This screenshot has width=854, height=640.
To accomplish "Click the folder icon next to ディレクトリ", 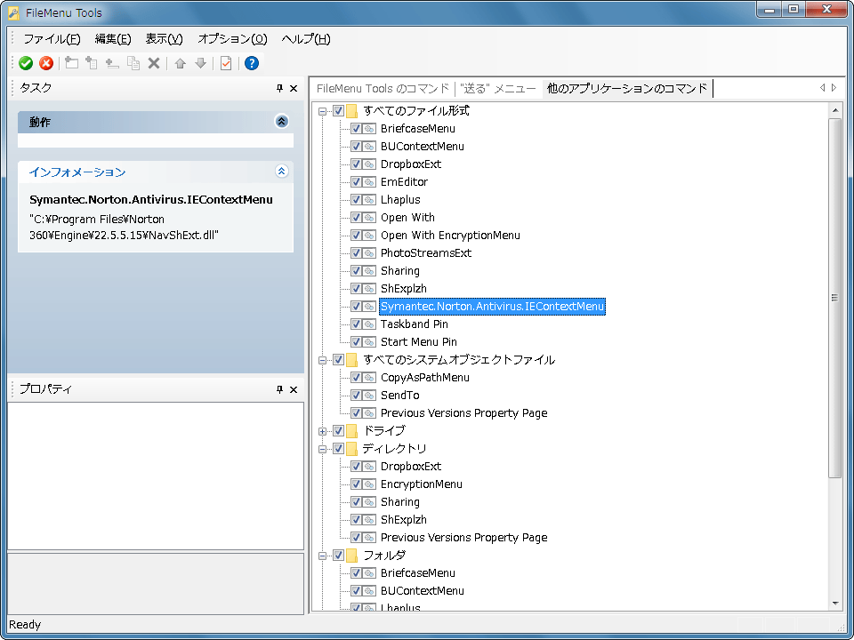I will tap(352, 448).
